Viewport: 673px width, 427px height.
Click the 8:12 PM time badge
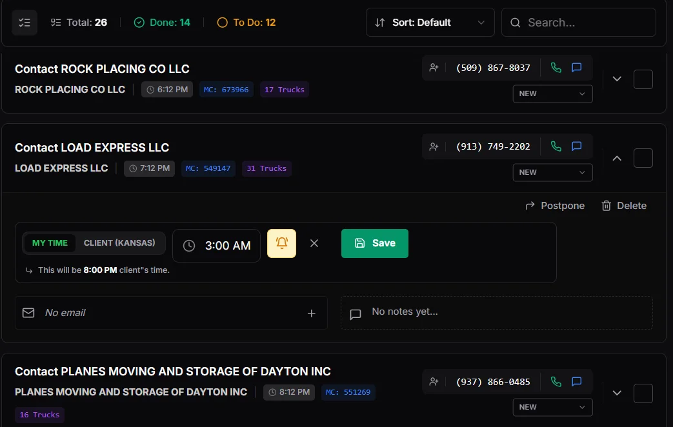[289, 392]
